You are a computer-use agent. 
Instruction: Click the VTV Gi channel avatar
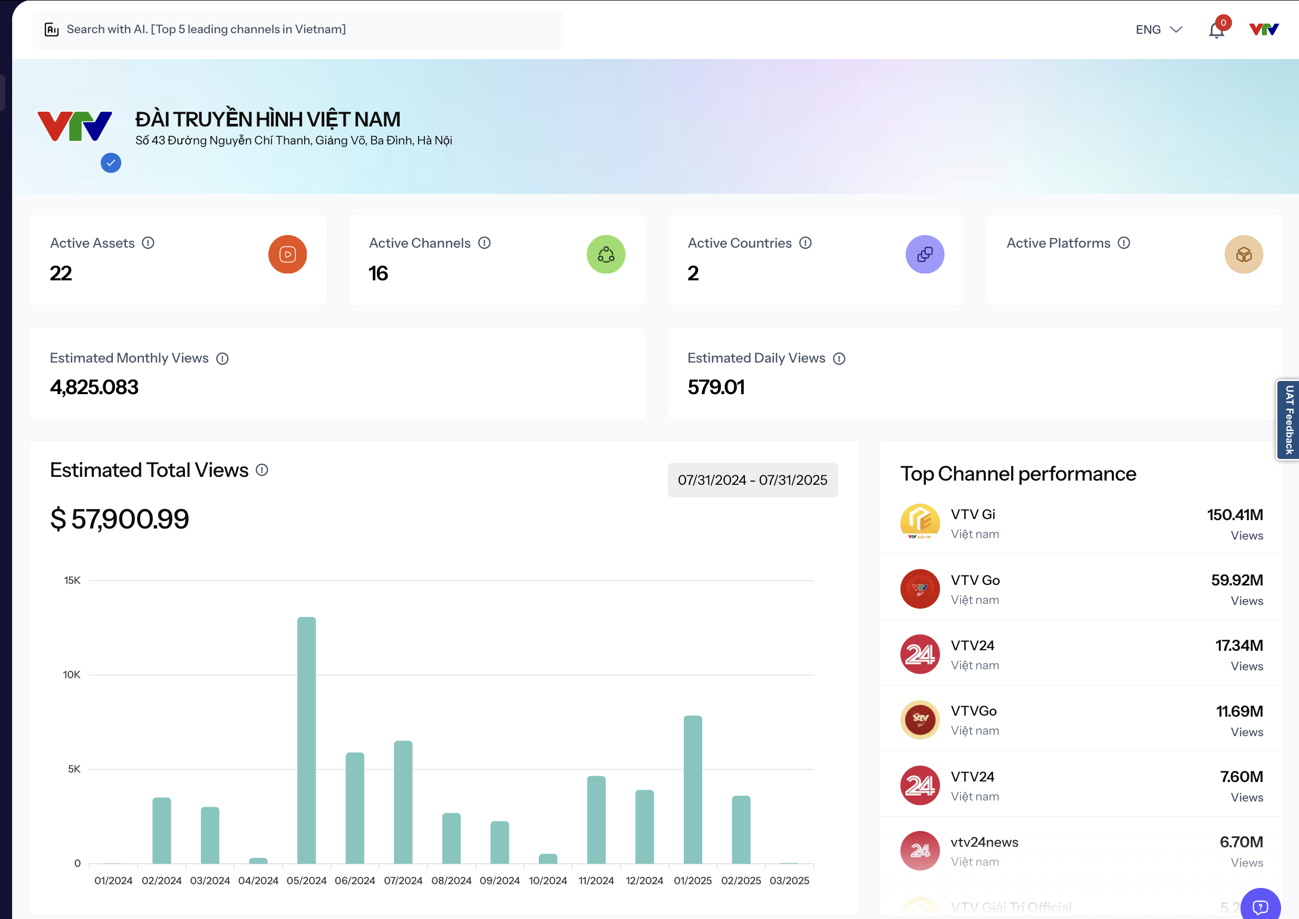[920, 523]
